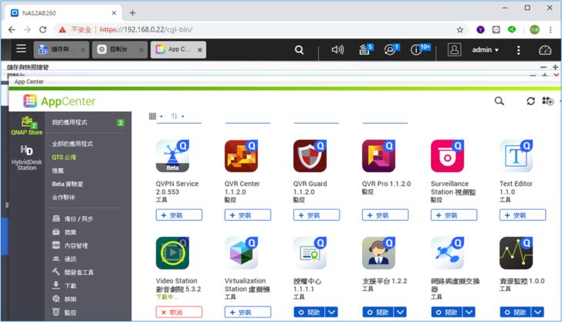Click the QVR Center app icon

(x=241, y=156)
